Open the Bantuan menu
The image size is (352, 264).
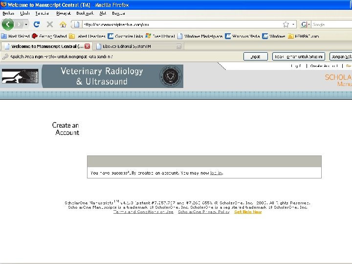pos(118,13)
